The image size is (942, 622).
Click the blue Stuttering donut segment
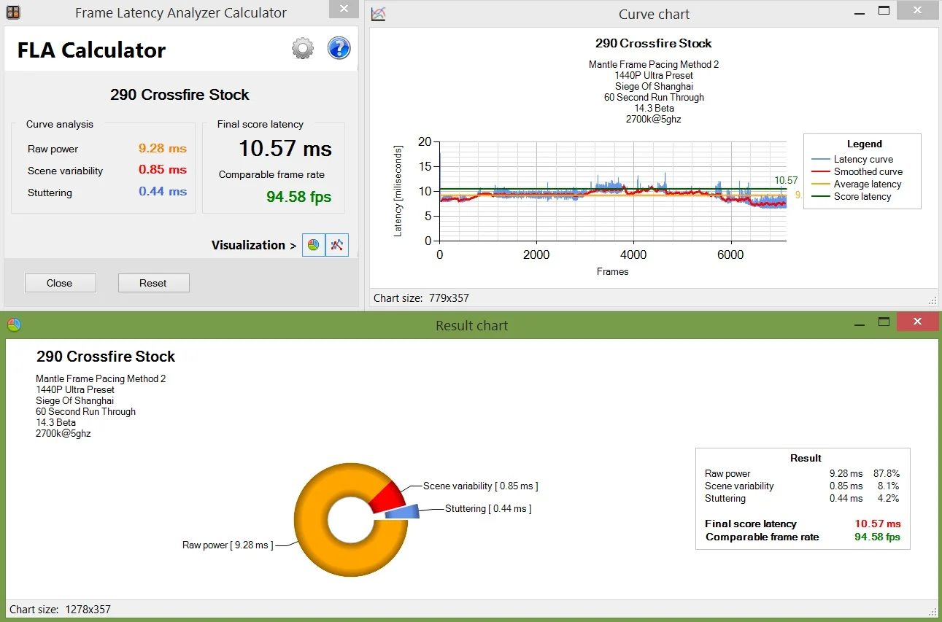point(402,512)
